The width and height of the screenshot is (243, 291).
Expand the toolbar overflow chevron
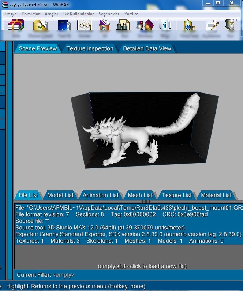(x=237, y=20)
